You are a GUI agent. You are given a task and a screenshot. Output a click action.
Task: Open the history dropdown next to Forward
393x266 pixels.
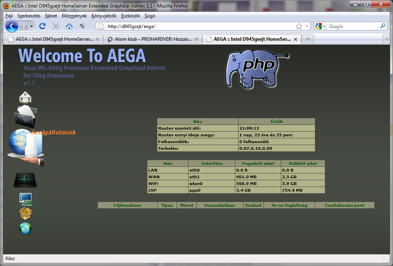click(31, 26)
